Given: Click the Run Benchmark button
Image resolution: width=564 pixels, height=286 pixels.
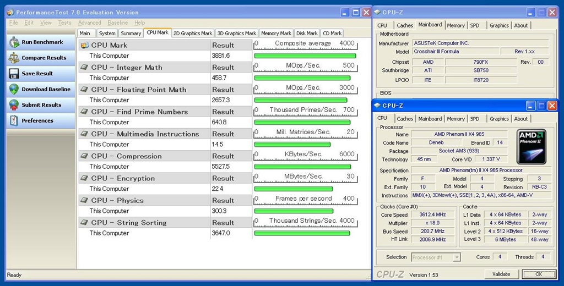Looking at the screenshot, I should click(x=41, y=42).
